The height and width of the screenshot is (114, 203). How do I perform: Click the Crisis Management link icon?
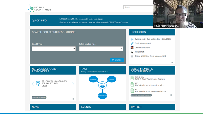pyautogui.click(x=132, y=43)
